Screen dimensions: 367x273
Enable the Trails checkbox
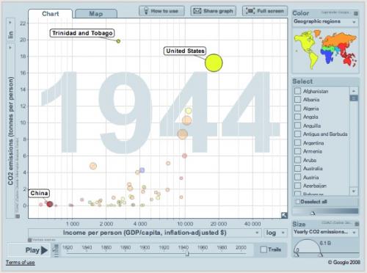tap(264, 250)
